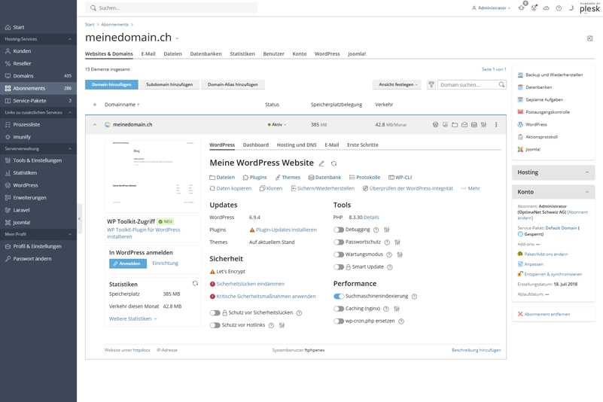The width and height of the screenshot is (603, 402).
Task: Open the Aktiv status dropdown
Action: [x=277, y=125]
